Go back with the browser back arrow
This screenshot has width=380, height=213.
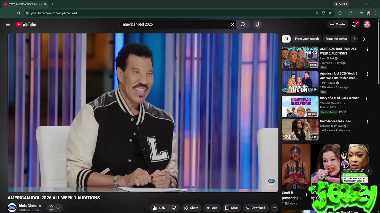4,13
